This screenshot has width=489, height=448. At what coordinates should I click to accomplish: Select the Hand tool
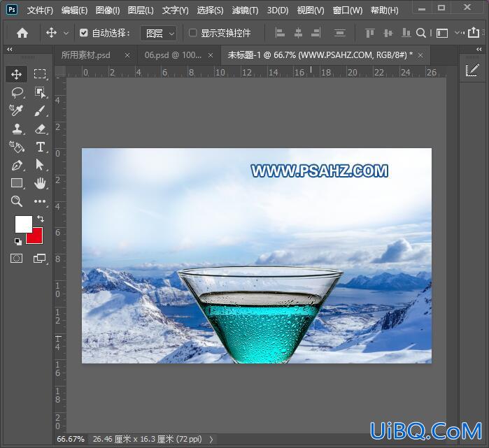coord(40,183)
